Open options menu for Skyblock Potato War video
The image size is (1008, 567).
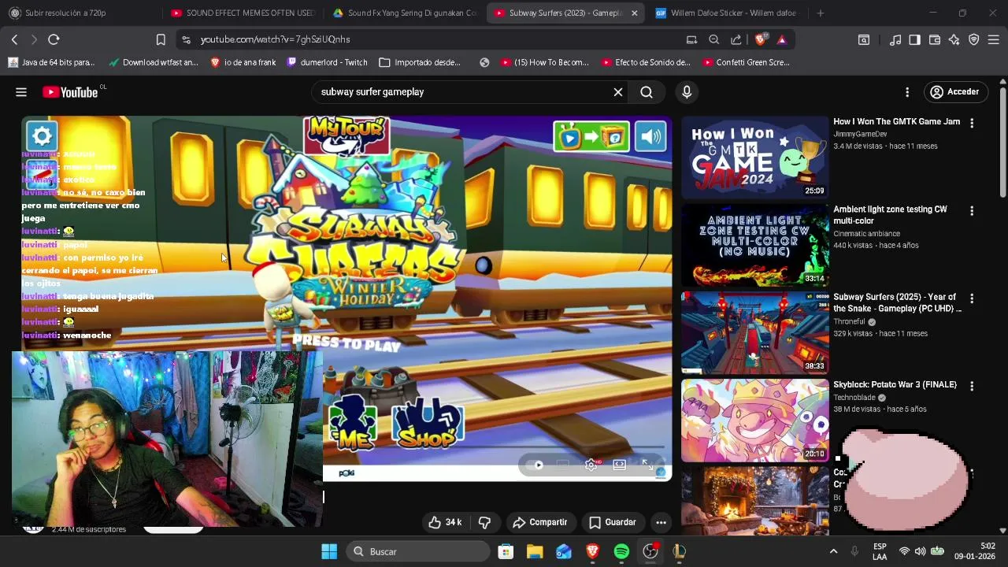(x=972, y=386)
